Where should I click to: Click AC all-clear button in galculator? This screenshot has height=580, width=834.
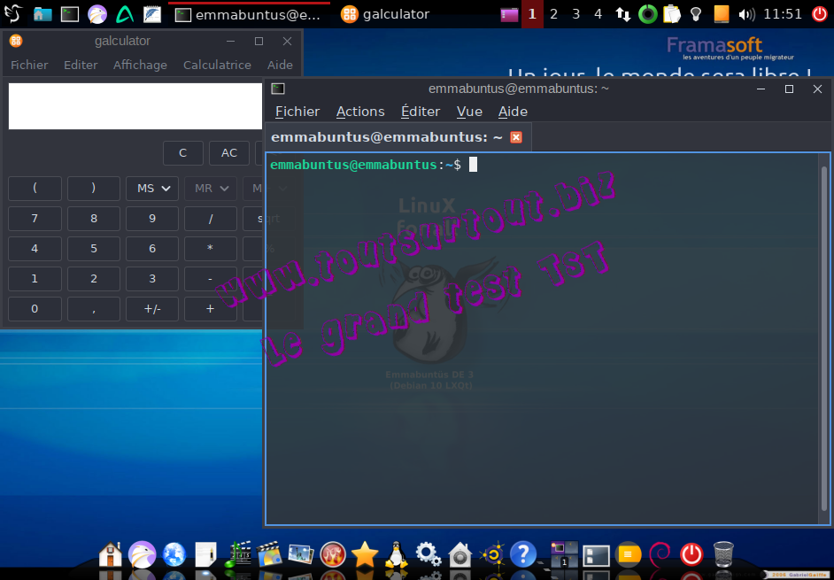click(229, 152)
